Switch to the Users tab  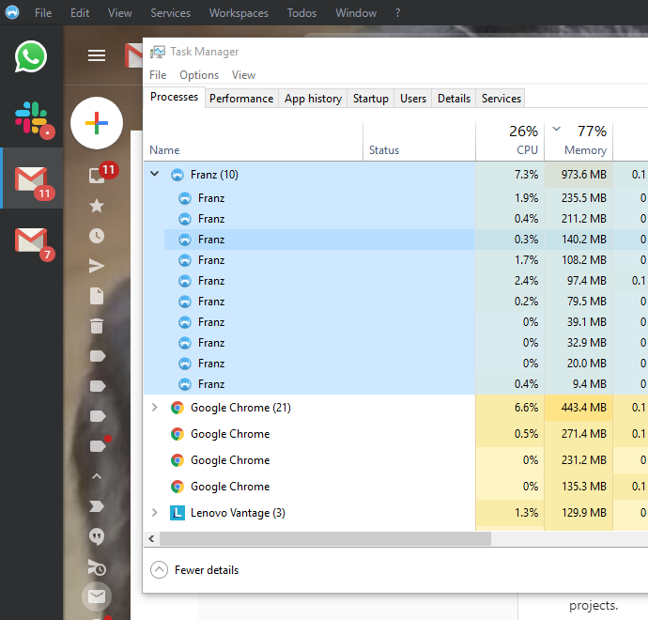413,99
